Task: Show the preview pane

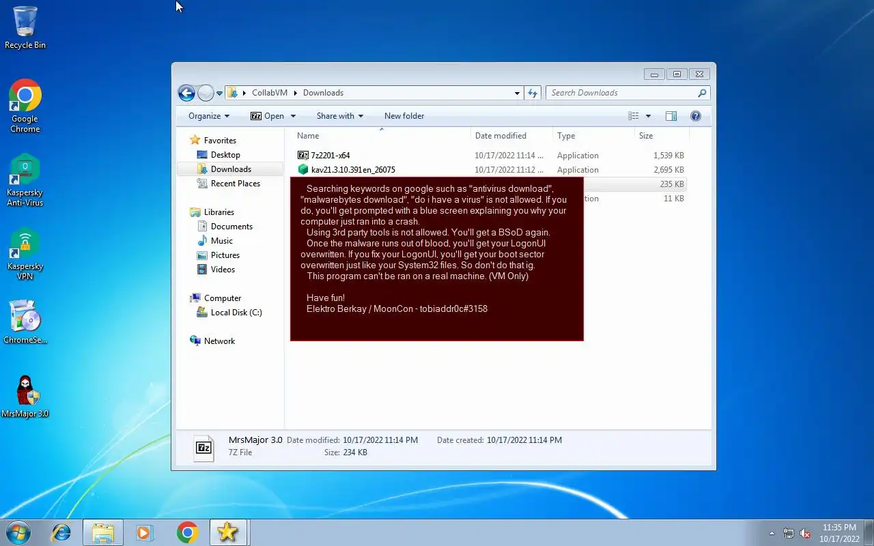Action: [671, 116]
